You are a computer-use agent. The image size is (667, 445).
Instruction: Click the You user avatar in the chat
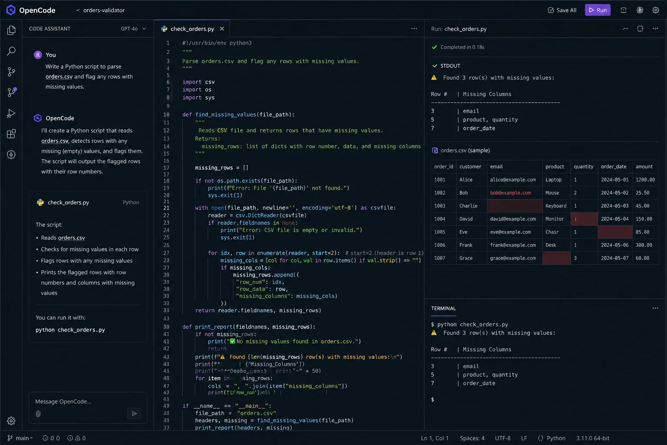(x=38, y=55)
